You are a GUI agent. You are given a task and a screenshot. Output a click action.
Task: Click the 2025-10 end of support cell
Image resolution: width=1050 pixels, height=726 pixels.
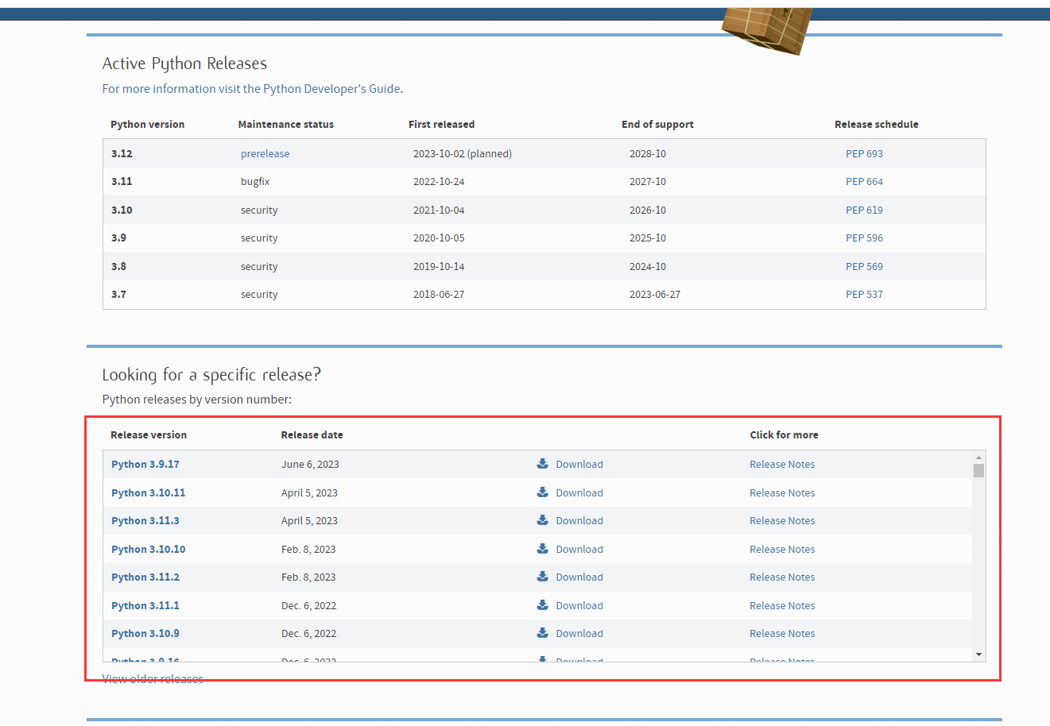point(648,238)
